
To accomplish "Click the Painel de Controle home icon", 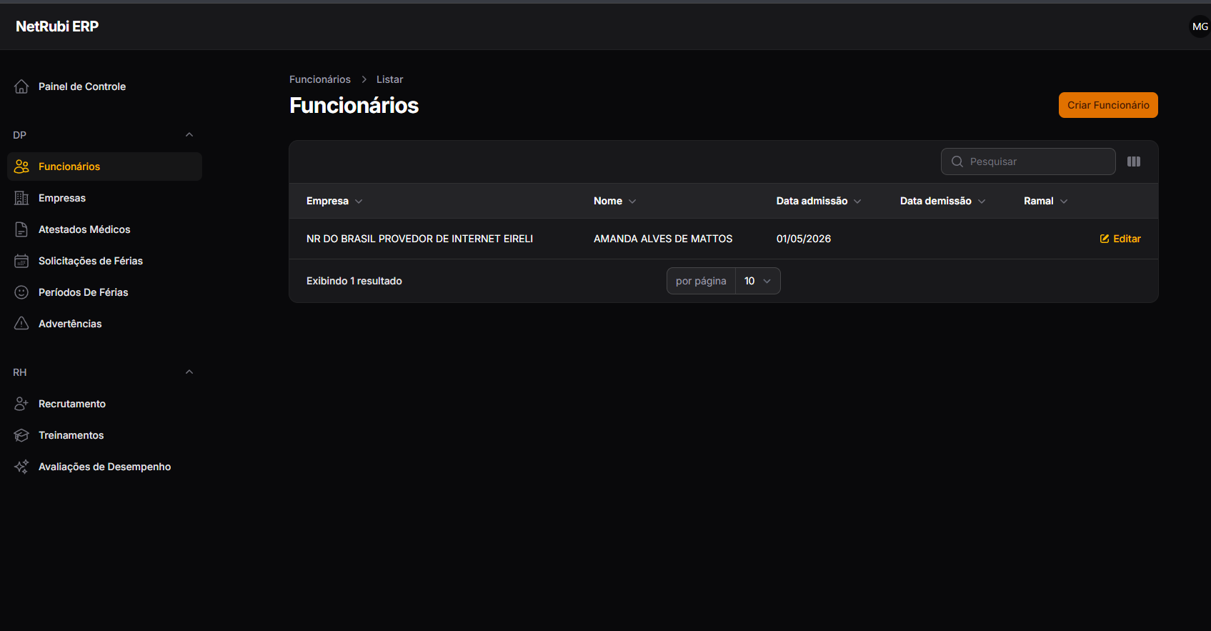I will (21, 86).
